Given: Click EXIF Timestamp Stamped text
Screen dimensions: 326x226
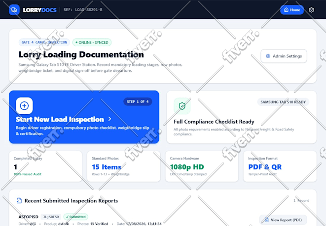Looking at the screenshot, I should click(x=188, y=174).
